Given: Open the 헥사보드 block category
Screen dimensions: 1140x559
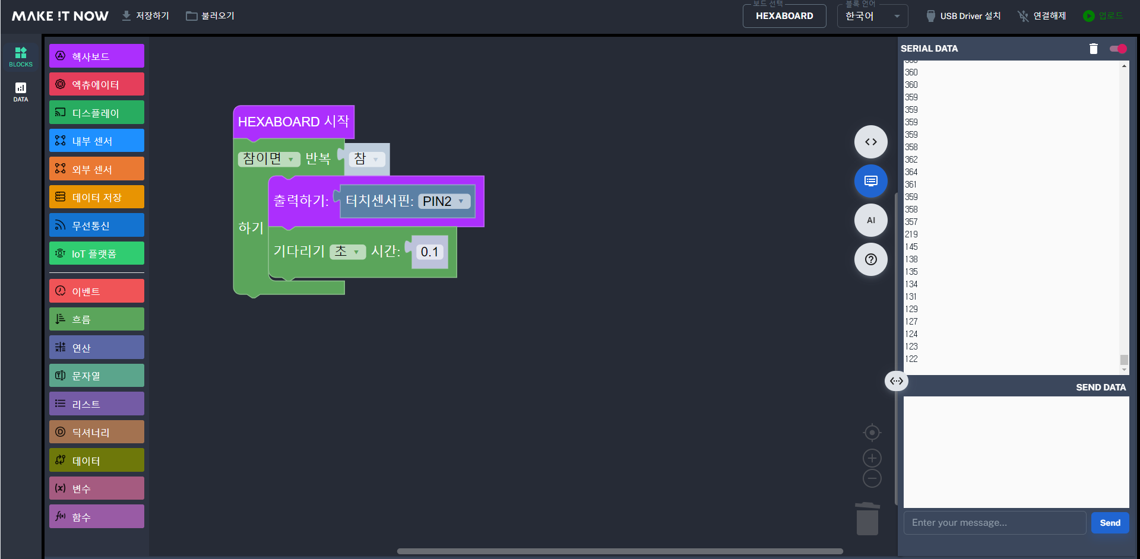Looking at the screenshot, I should (x=97, y=56).
